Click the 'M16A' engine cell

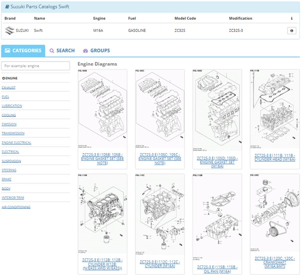(x=98, y=30)
